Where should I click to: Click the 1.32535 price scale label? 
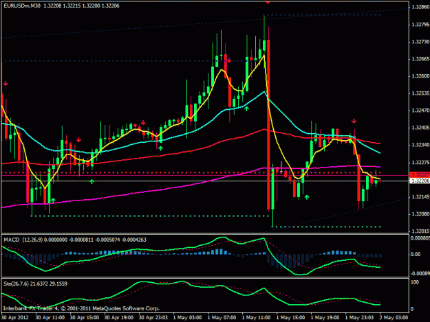coord(420,93)
